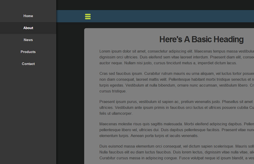Viewport: 254px width, 164px height.
Task: Click the text line "felis ut ullamcorper."
Action: (116, 113)
